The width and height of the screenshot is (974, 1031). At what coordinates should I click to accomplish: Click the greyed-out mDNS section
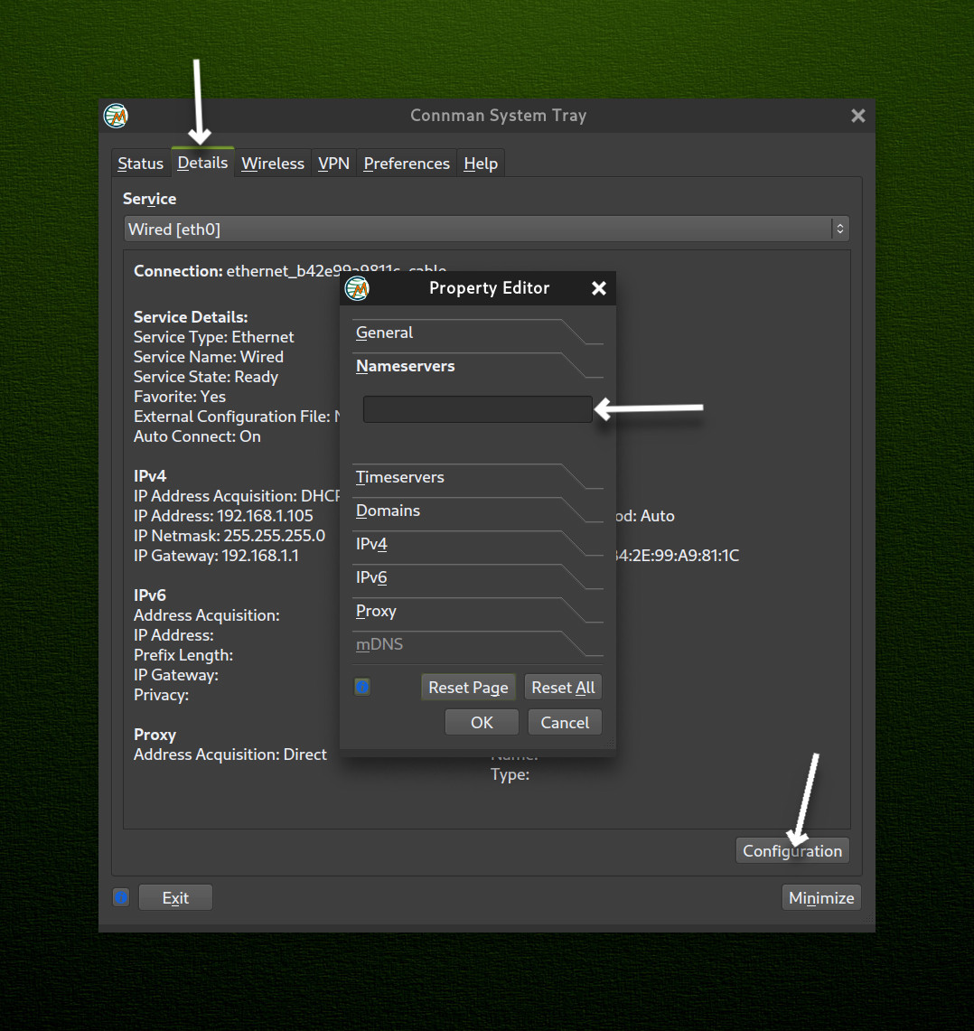coord(478,644)
